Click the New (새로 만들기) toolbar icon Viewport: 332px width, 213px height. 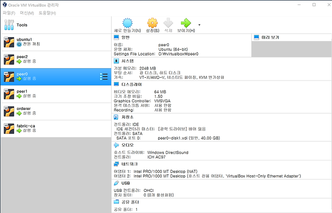click(x=127, y=23)
